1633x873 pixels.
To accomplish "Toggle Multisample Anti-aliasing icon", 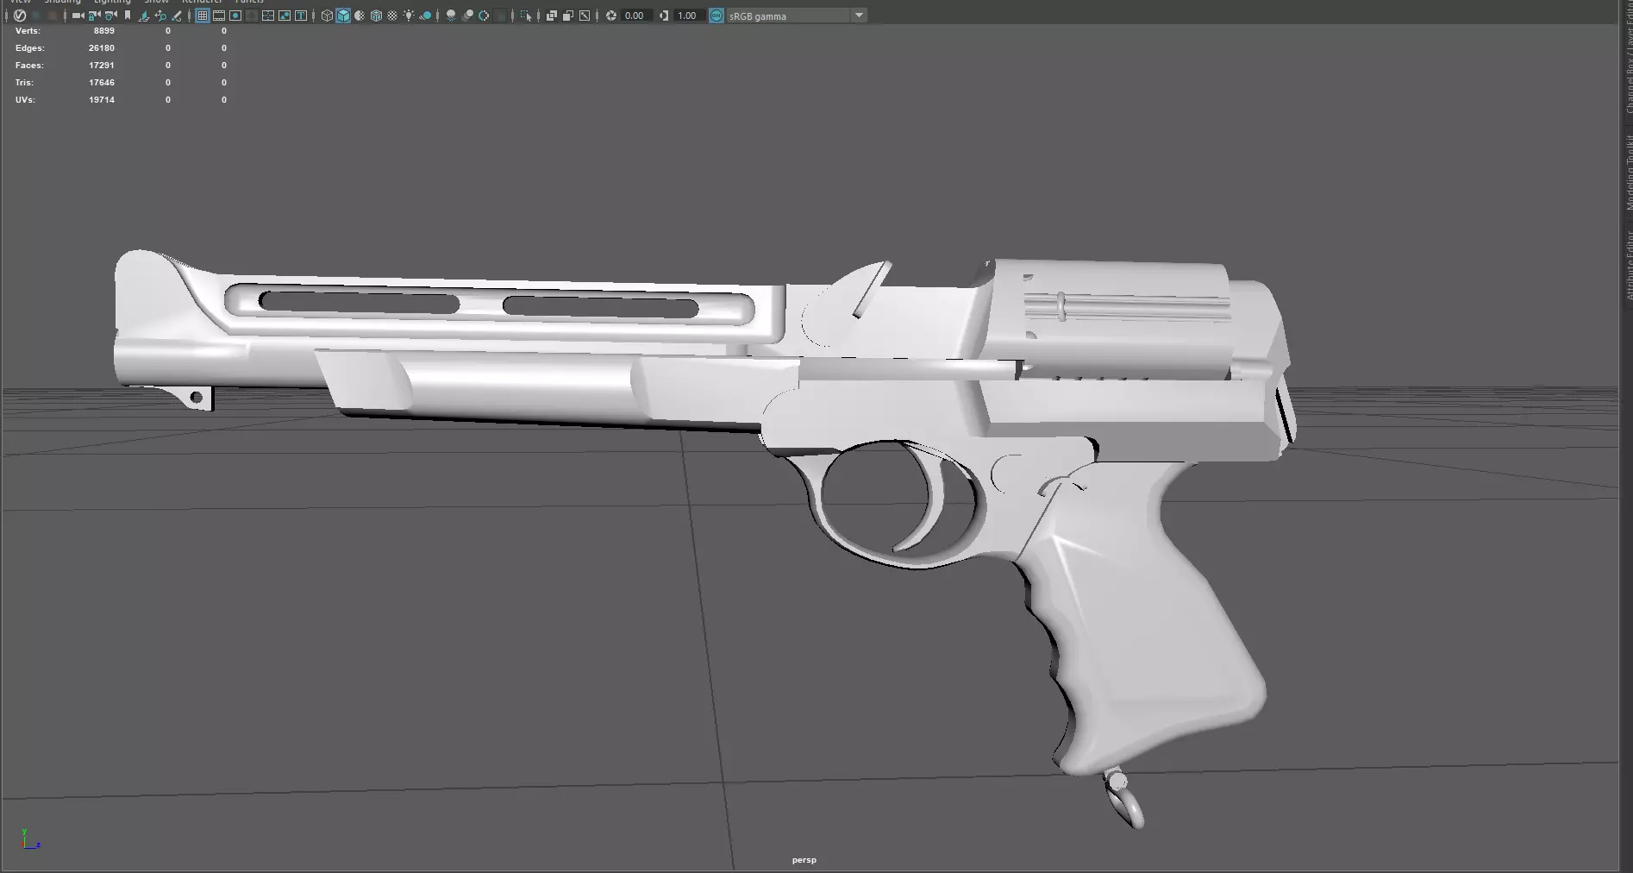I will pos(484,16).
